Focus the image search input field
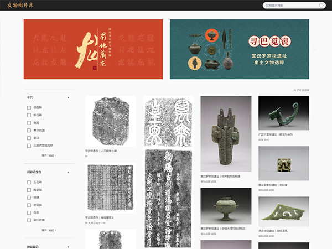 tap(290, 6)
